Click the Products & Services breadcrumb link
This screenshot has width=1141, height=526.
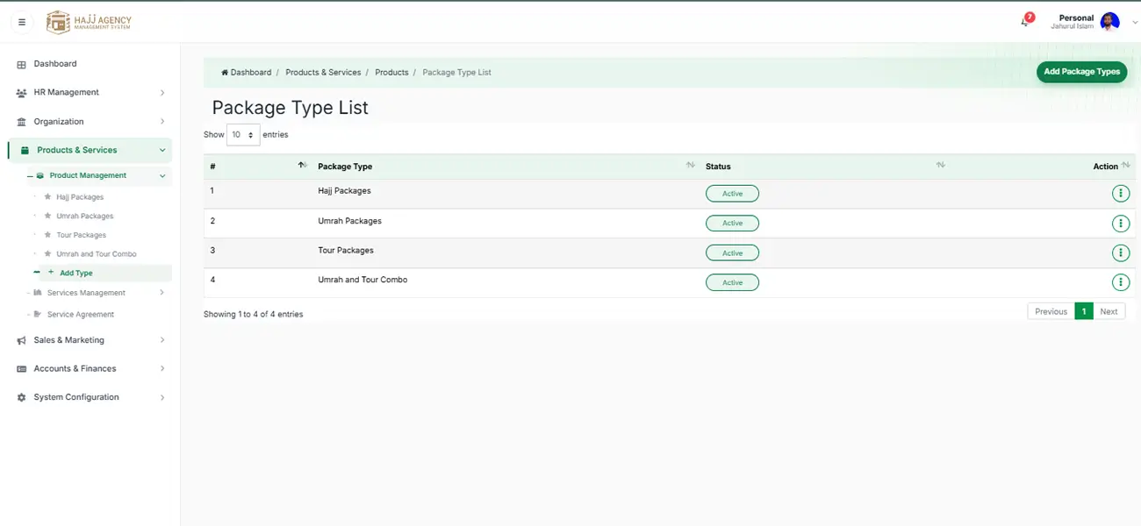click(x=323, y=72)
